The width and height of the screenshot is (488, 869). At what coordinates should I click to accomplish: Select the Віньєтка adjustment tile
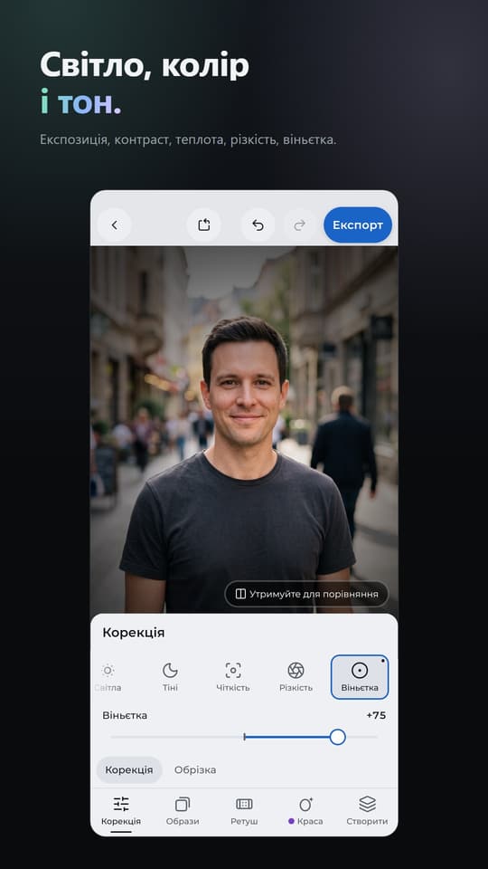pyautogui.click(x=360, y=677)
